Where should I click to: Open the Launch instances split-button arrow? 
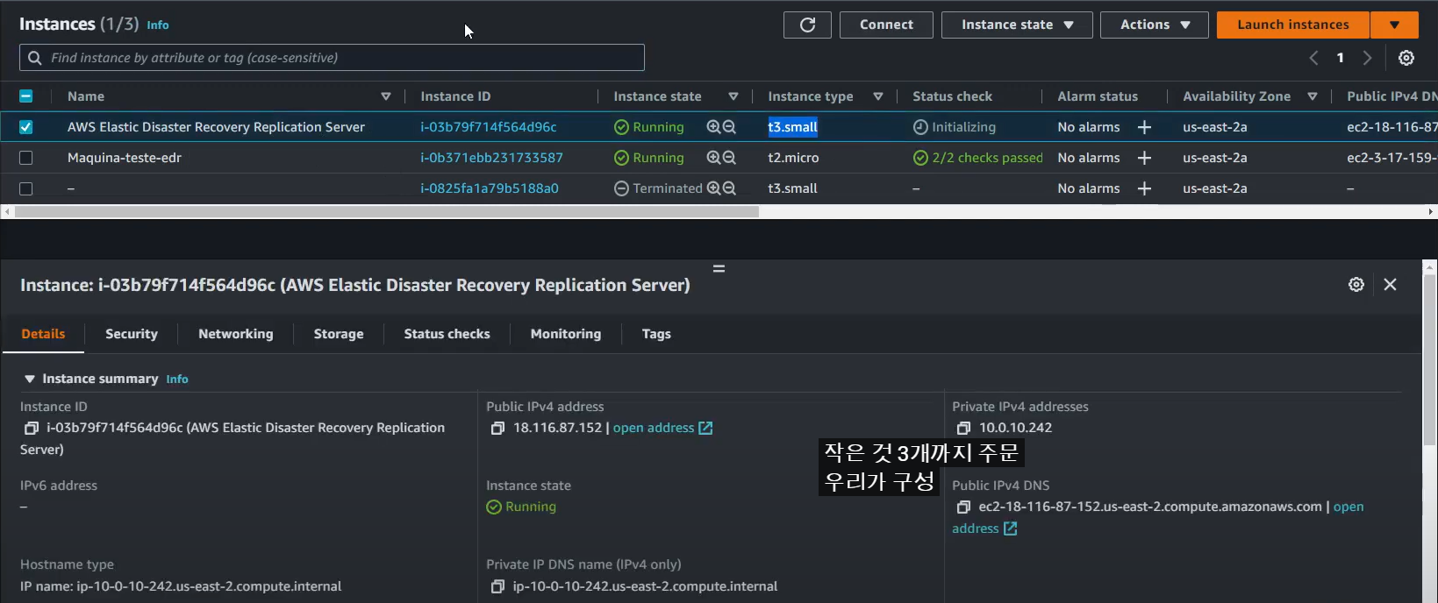[1394, 25]
